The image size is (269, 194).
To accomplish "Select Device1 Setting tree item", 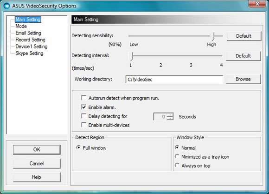I will point(32,47).
